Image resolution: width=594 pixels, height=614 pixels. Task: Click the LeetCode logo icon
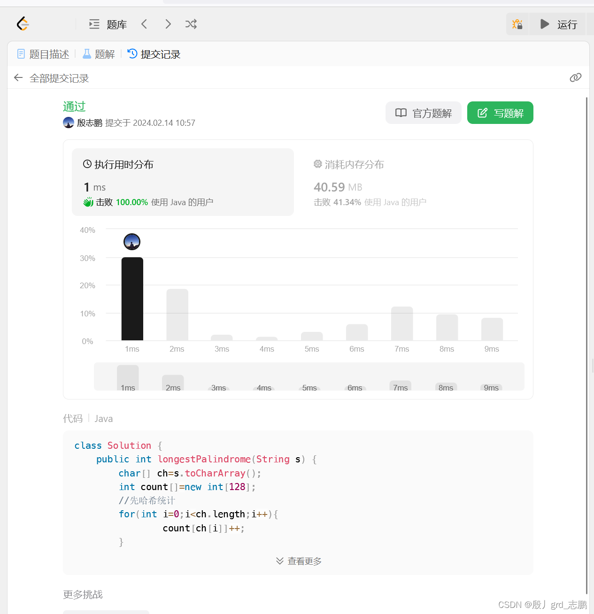23,23
